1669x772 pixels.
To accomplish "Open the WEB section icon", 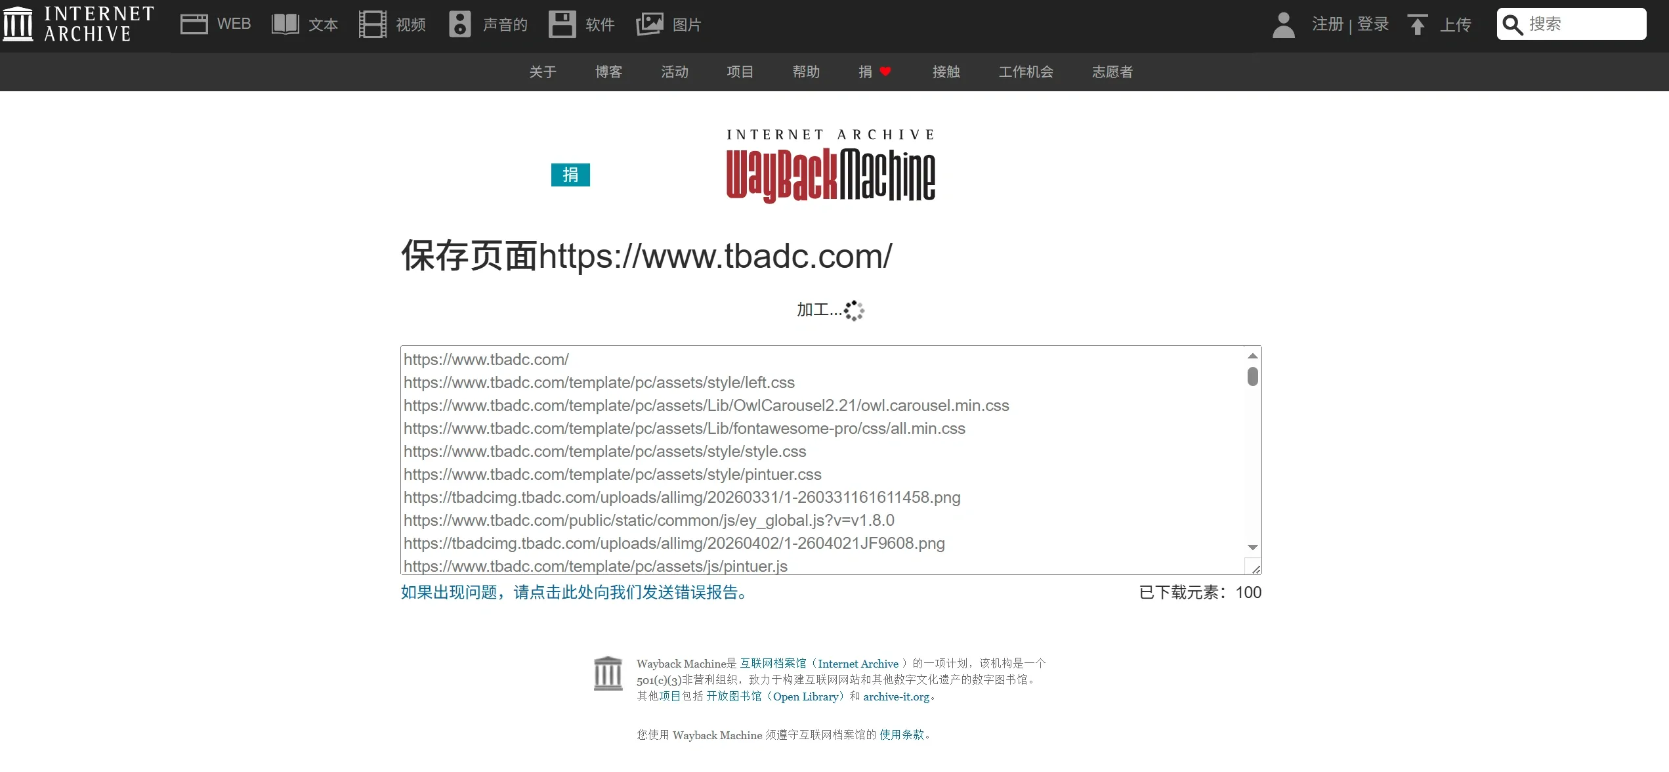I will click(194, 24).
